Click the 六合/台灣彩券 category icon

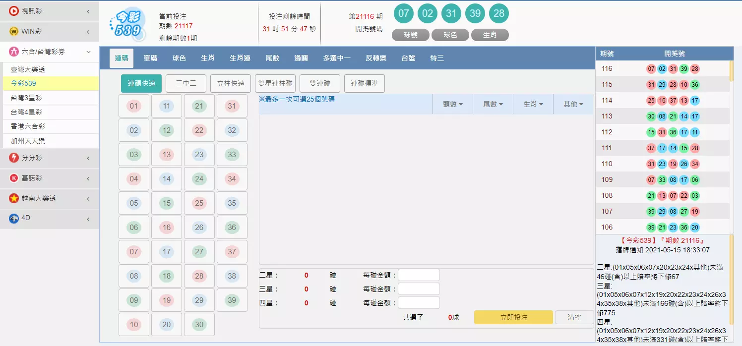pyautogui.click(x=15, y=51)
